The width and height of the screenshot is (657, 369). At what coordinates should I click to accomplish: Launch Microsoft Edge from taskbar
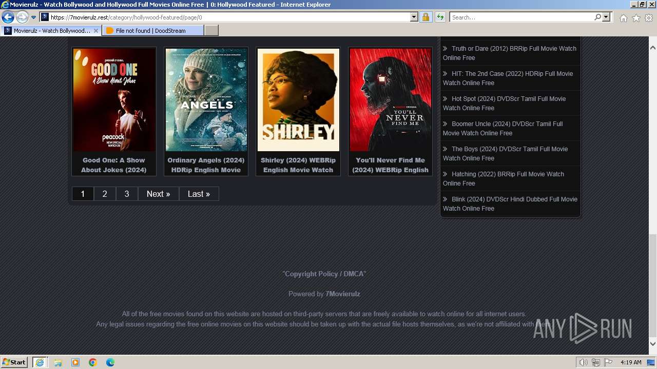pyautogui.click(x=110, y=362)
